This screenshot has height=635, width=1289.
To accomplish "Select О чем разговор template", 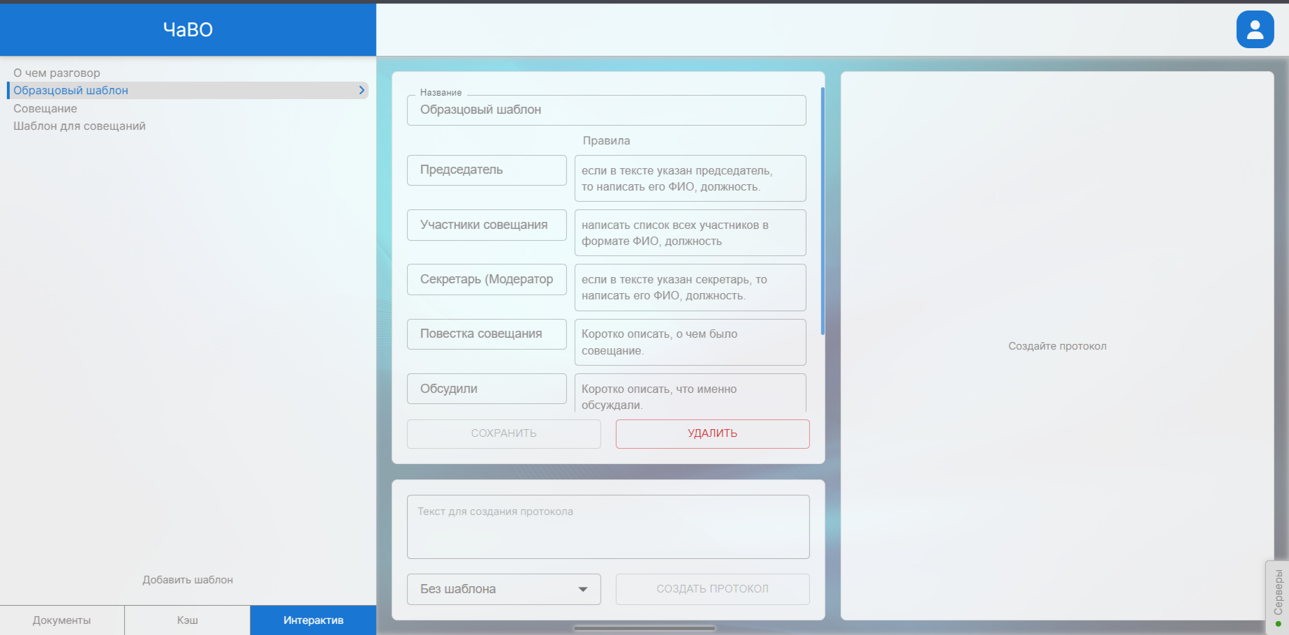I will tap(57, 73).
